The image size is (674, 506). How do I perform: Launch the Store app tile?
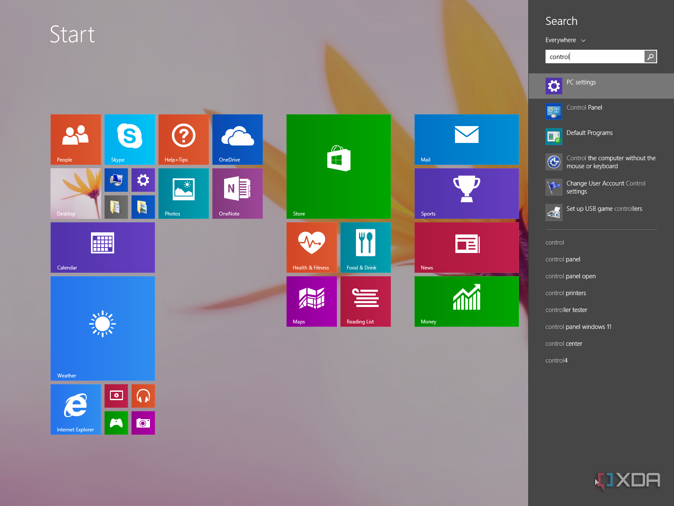338,166
